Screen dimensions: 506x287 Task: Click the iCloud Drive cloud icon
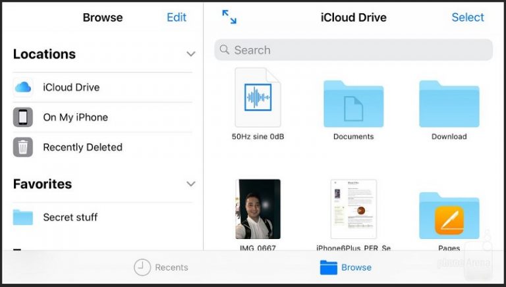tap(23, 87)
